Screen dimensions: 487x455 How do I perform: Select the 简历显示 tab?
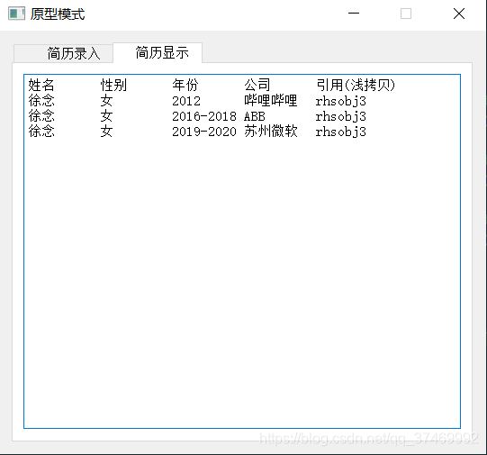point(158,52)
